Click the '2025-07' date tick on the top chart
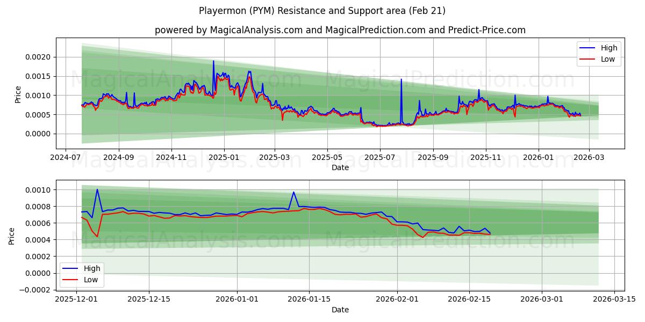This screenshot has width=645, height=322. (380, 157)
